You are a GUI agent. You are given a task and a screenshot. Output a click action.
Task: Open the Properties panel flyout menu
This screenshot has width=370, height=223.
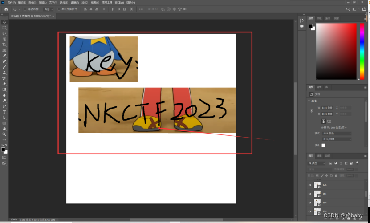click(365, 87)
